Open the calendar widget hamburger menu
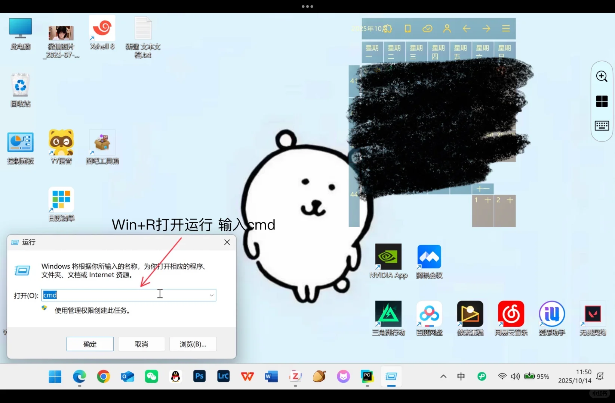Viewport: 615px width, 403px height. coord(506,28)
